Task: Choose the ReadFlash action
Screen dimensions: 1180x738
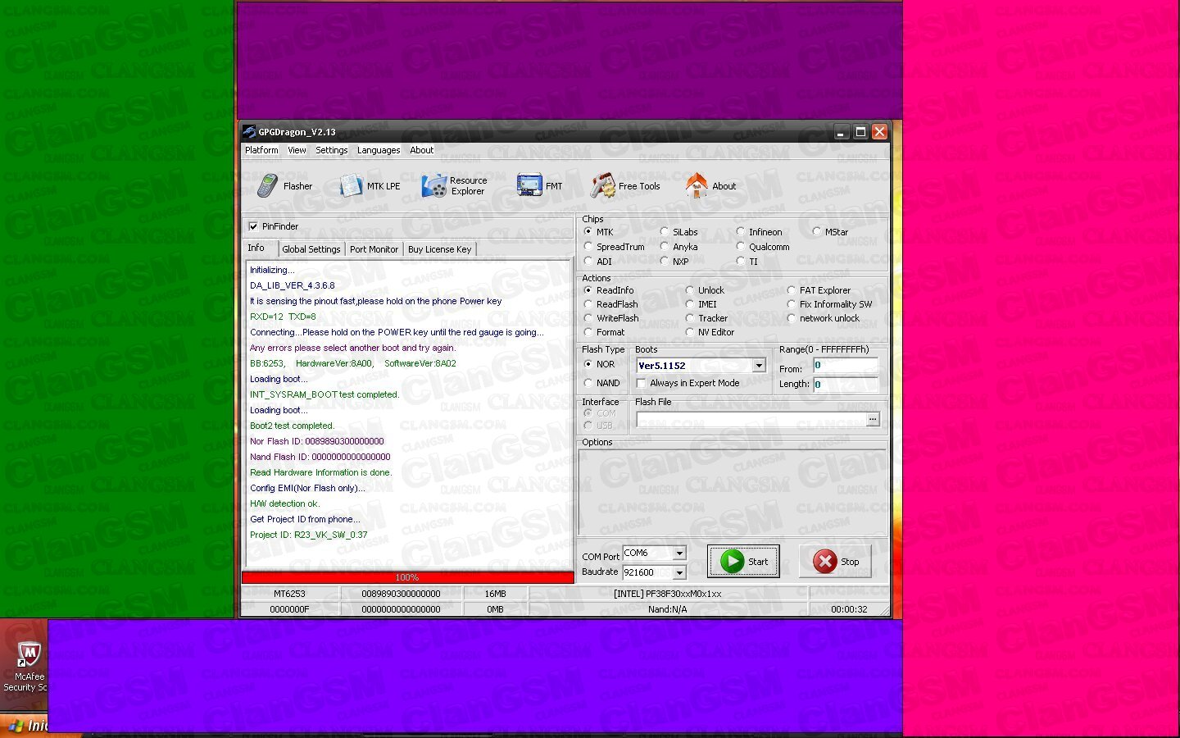Action: 588,304
